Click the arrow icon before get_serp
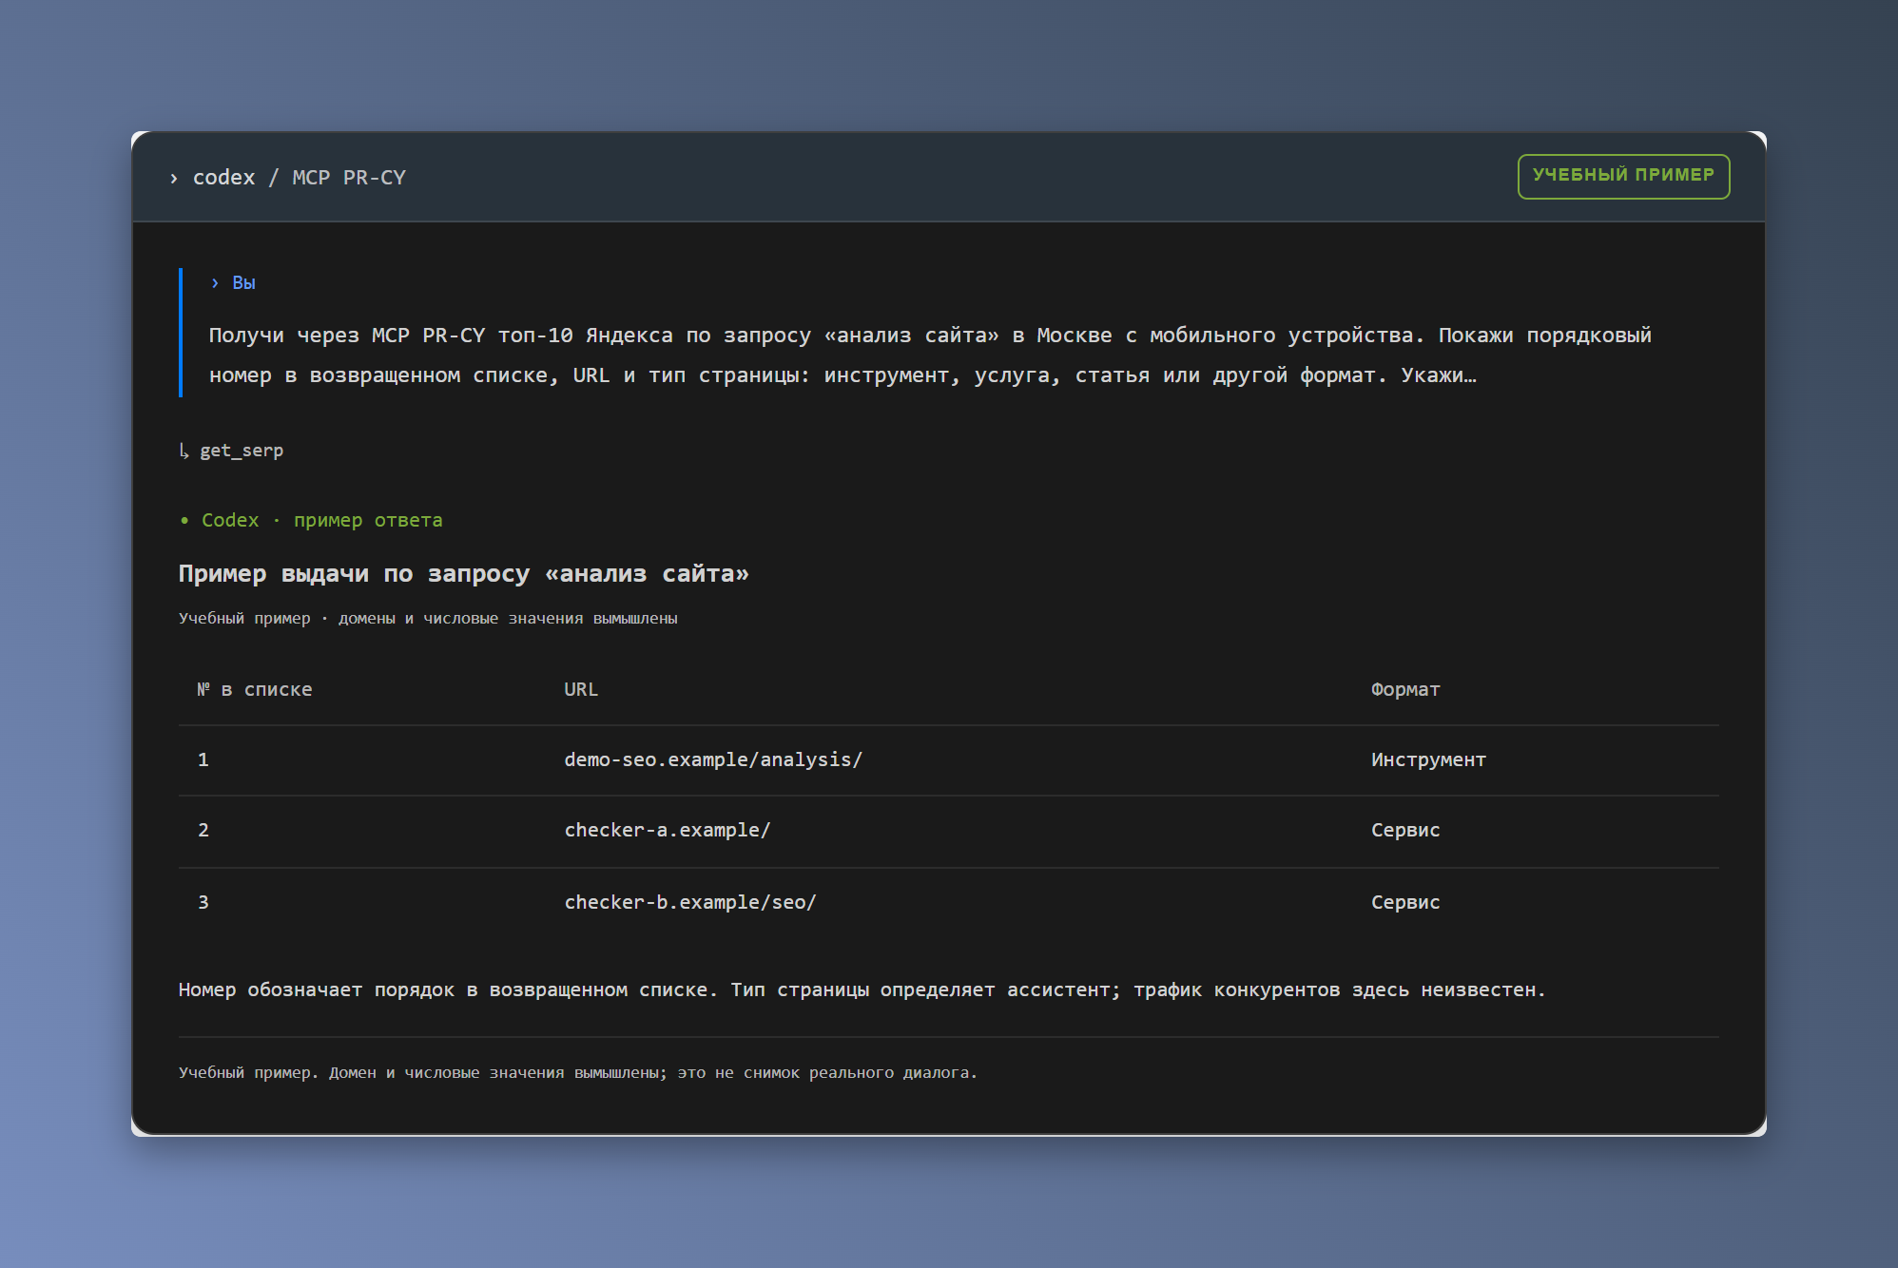This screenshot has height=1268, width=1898. (x=184, y=451)
